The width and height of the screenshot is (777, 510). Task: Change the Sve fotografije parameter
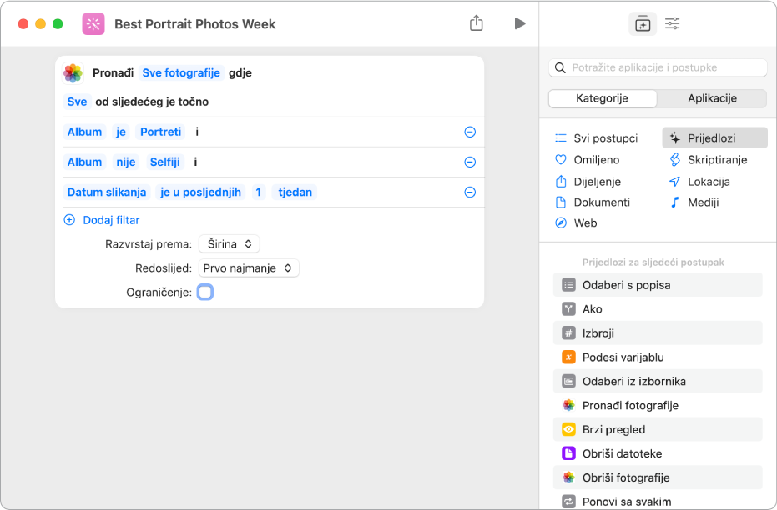[x=181, y=73]
